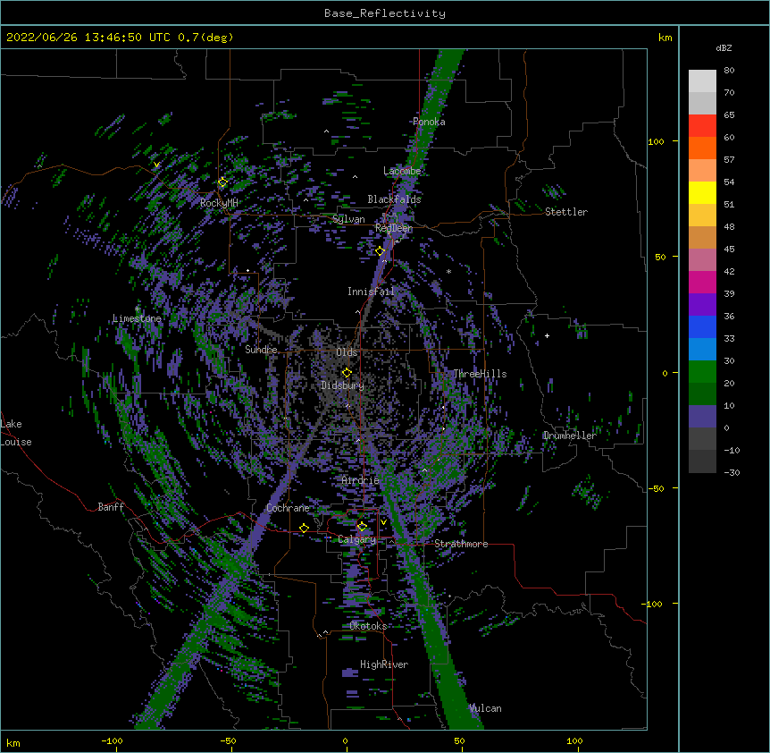Click the ThreeHills city label
The width and height of the screenshot is (770, 753).
tap(480, 374)
